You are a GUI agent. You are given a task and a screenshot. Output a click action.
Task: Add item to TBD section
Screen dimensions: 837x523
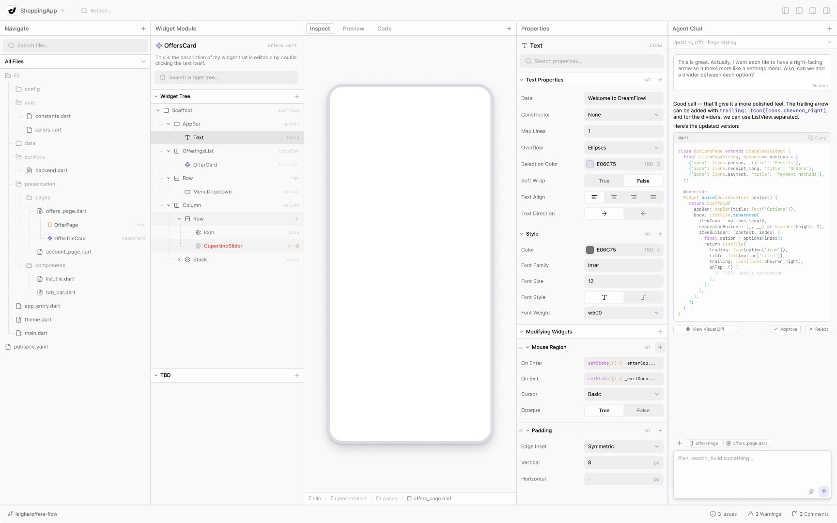pyautogui.click(x=297, y=375)
